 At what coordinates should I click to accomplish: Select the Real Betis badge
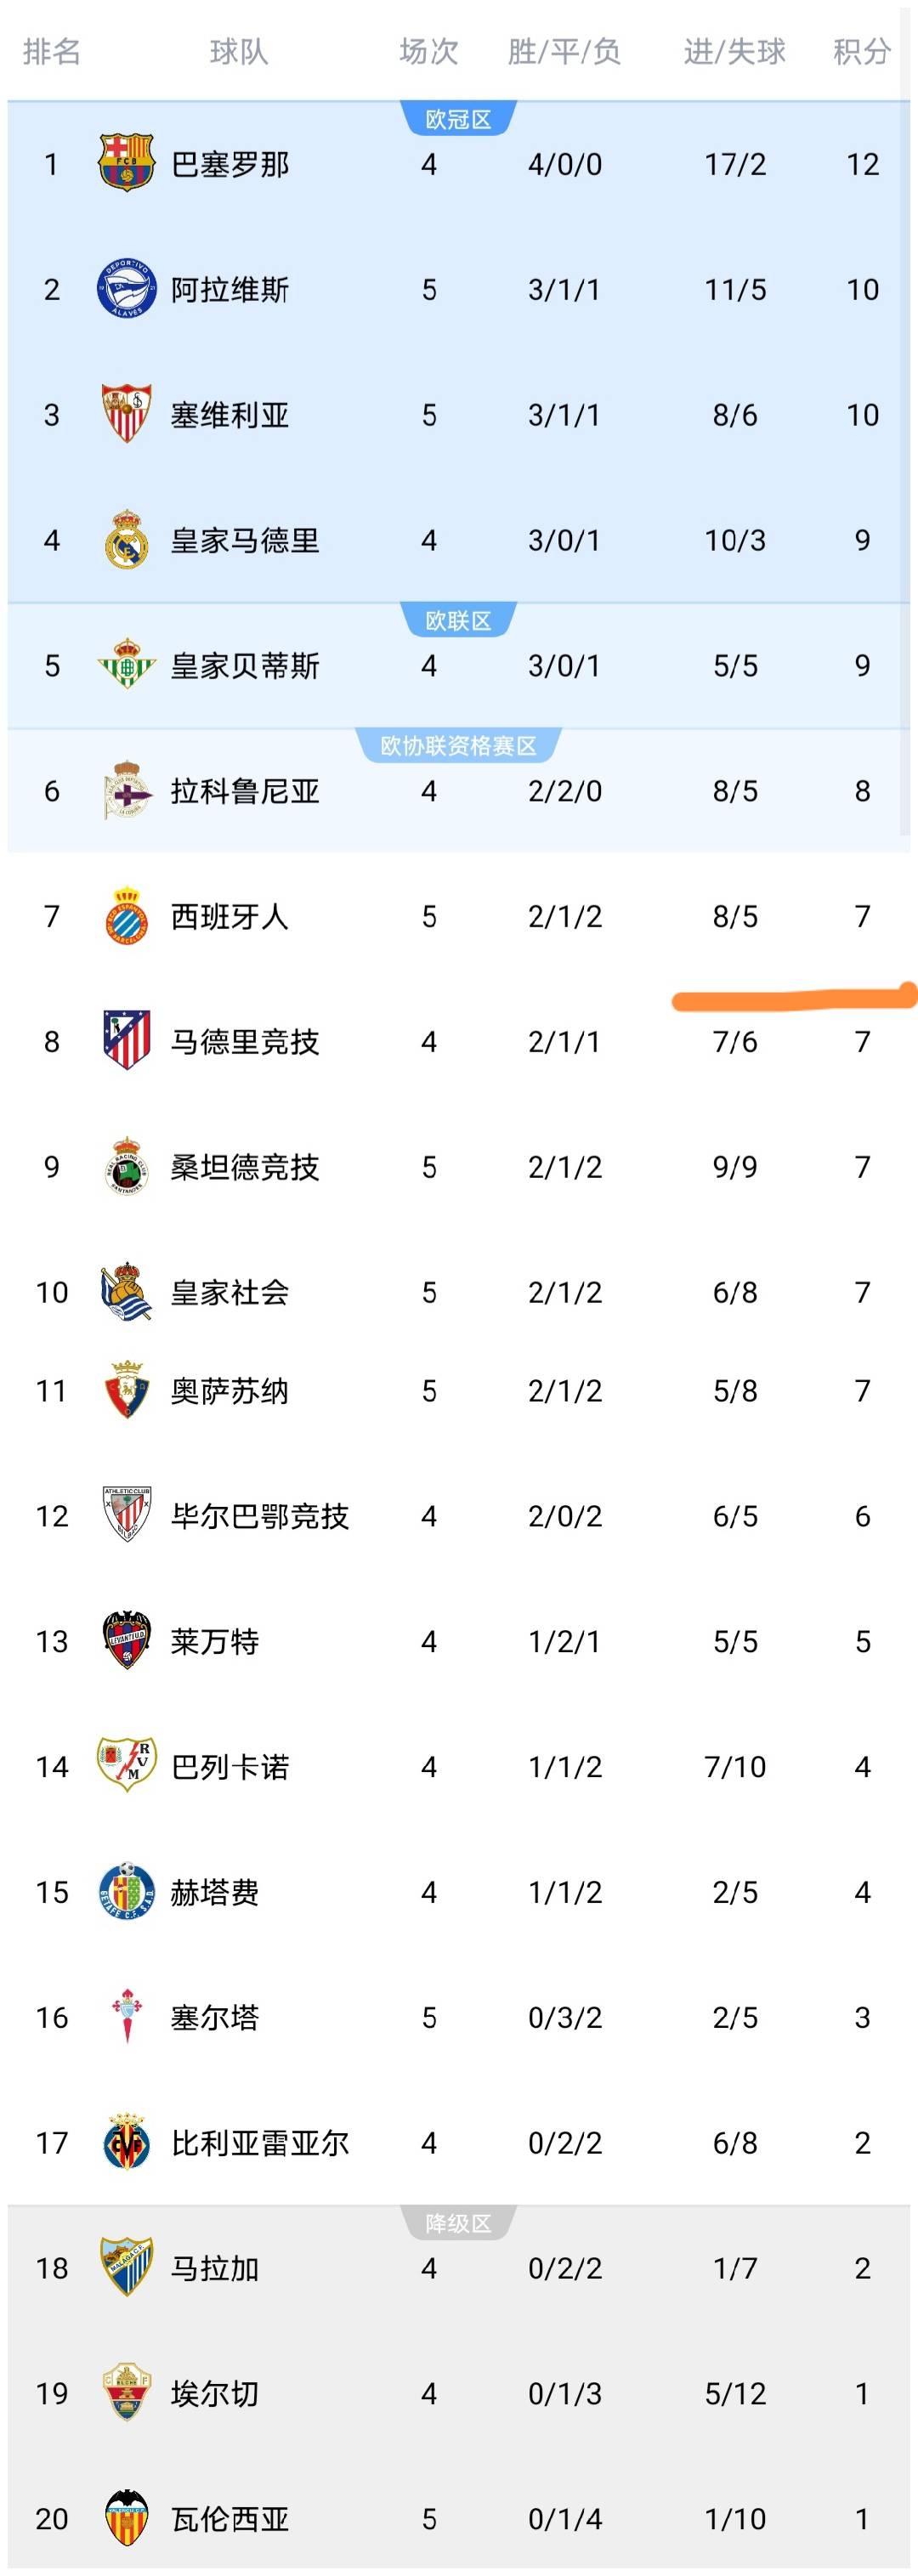tap(126, 665)
